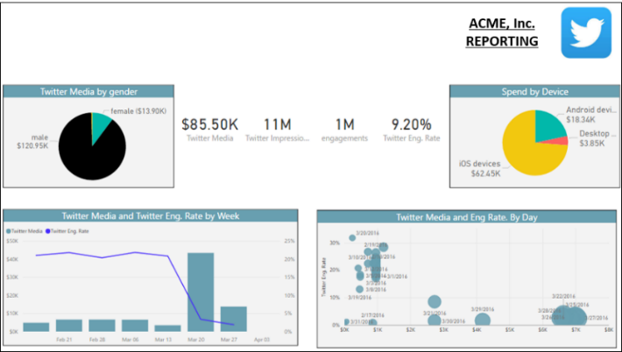Click the 3/29/2016 bubble in scatter chart

pyautogui.click(x=482, y=320)
